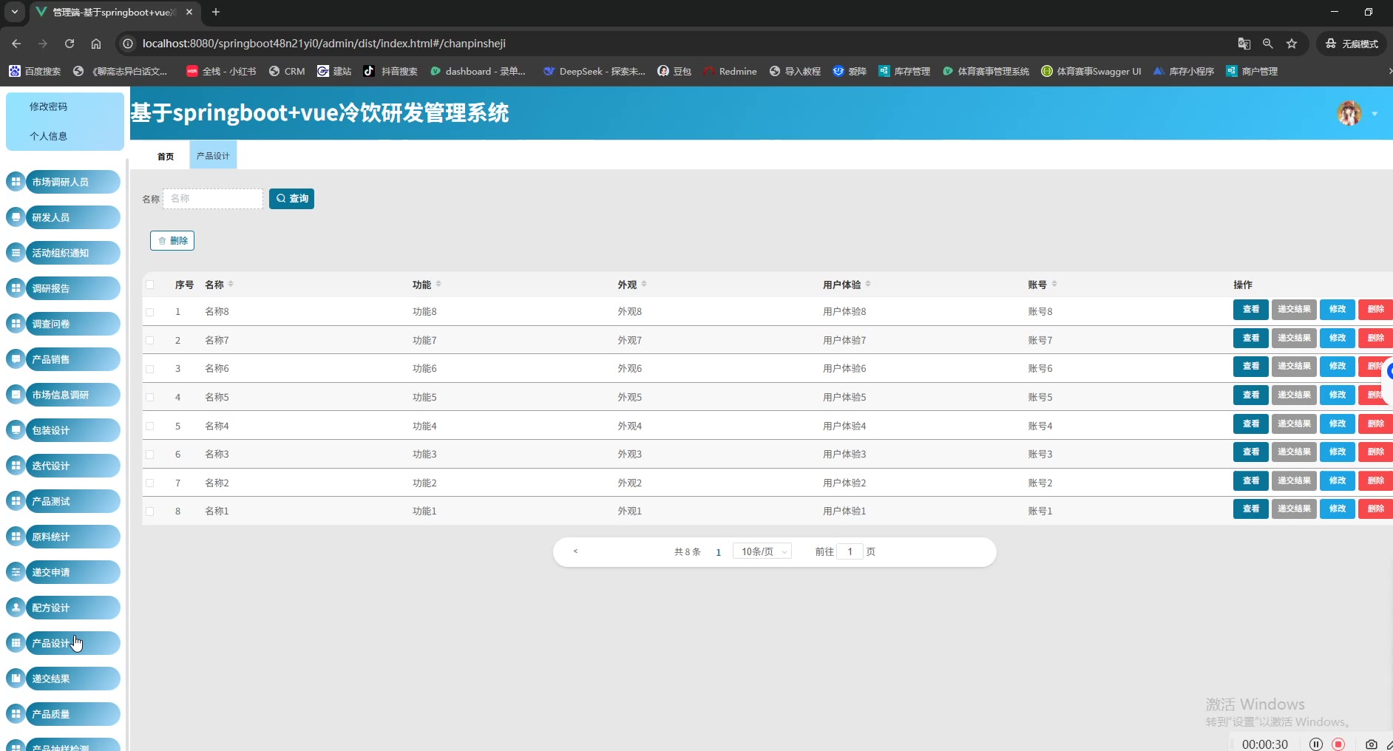Toggle the select-all checkbox in table header
Viewport: 1393px width, 751px height.
[x=150, y=285]
